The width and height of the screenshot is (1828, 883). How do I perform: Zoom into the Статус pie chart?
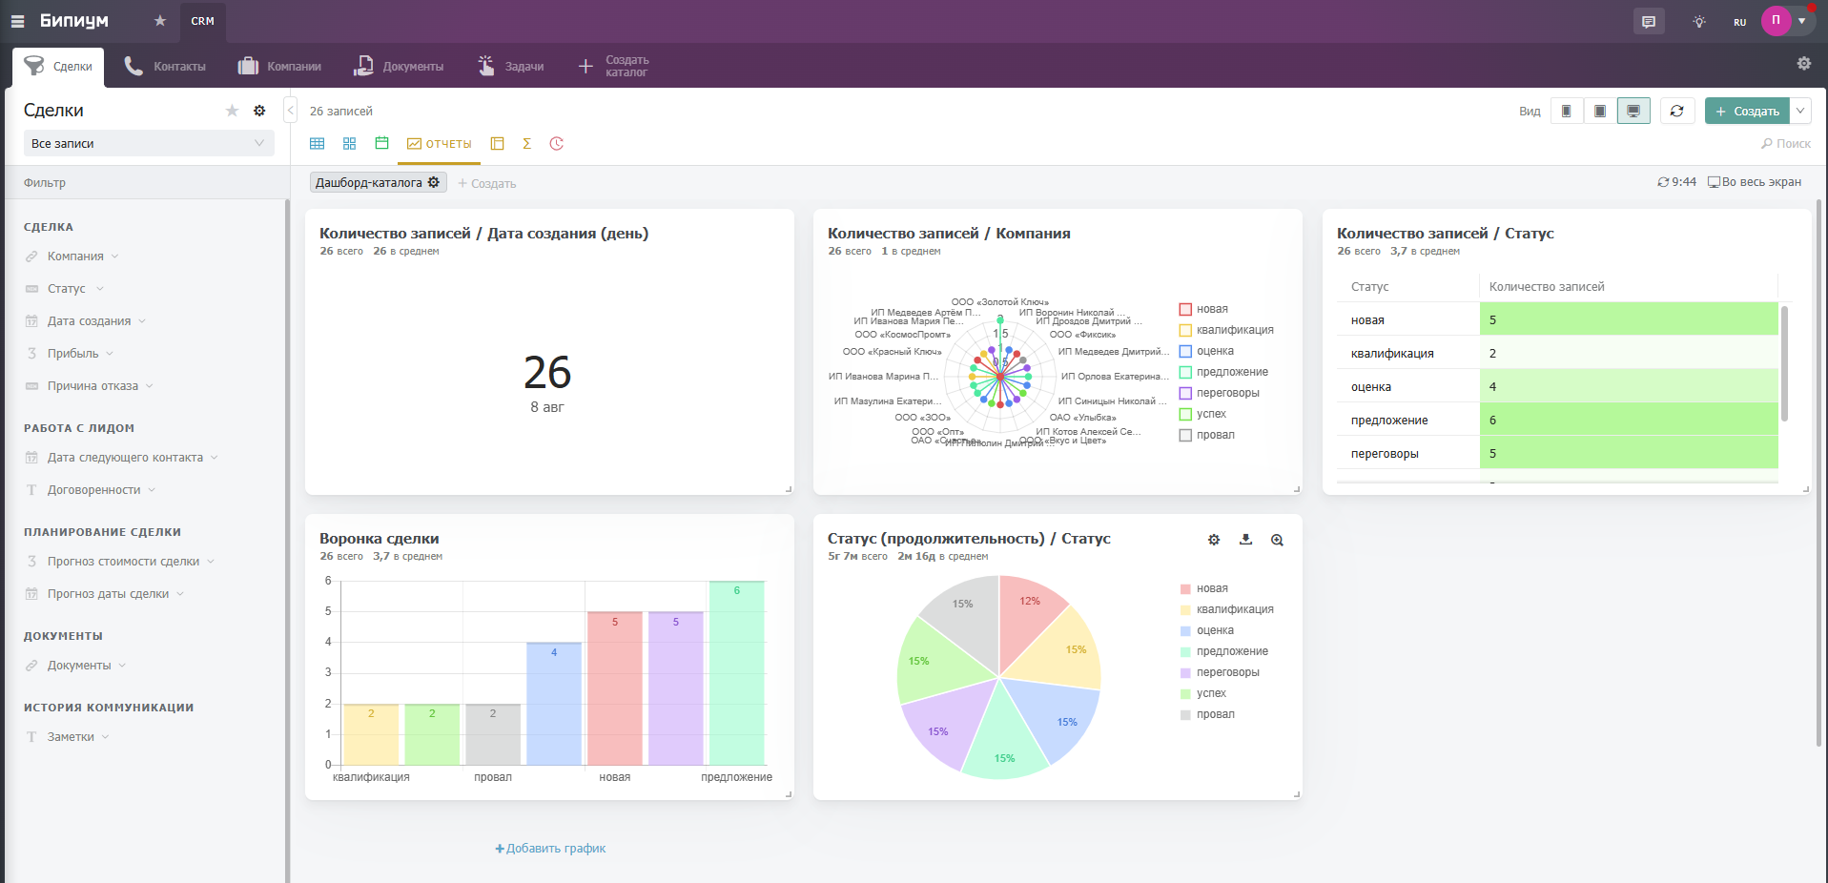click(1277, 540)
